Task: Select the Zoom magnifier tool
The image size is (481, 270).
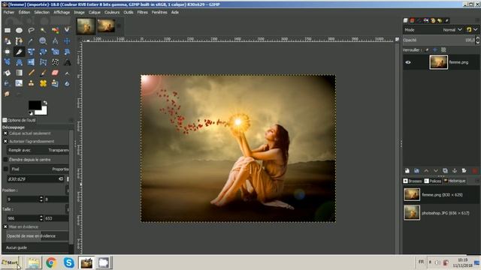Action: (x=43, y=41)
